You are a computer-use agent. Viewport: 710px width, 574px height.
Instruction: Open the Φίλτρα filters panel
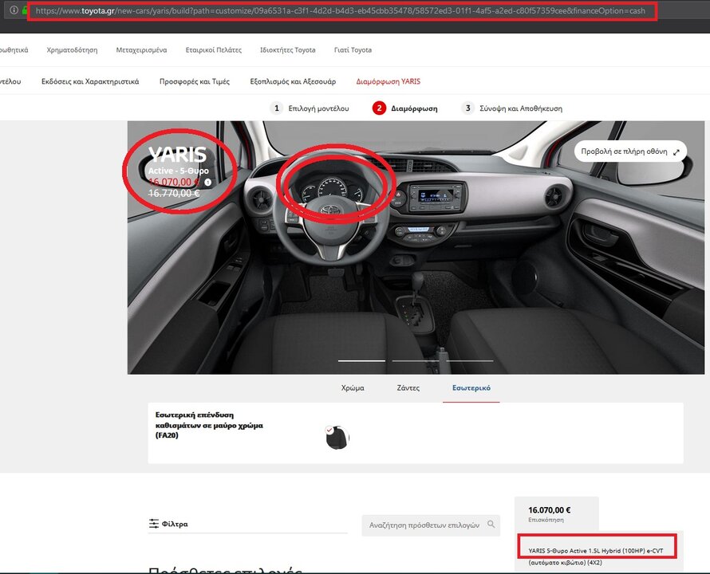168,524
